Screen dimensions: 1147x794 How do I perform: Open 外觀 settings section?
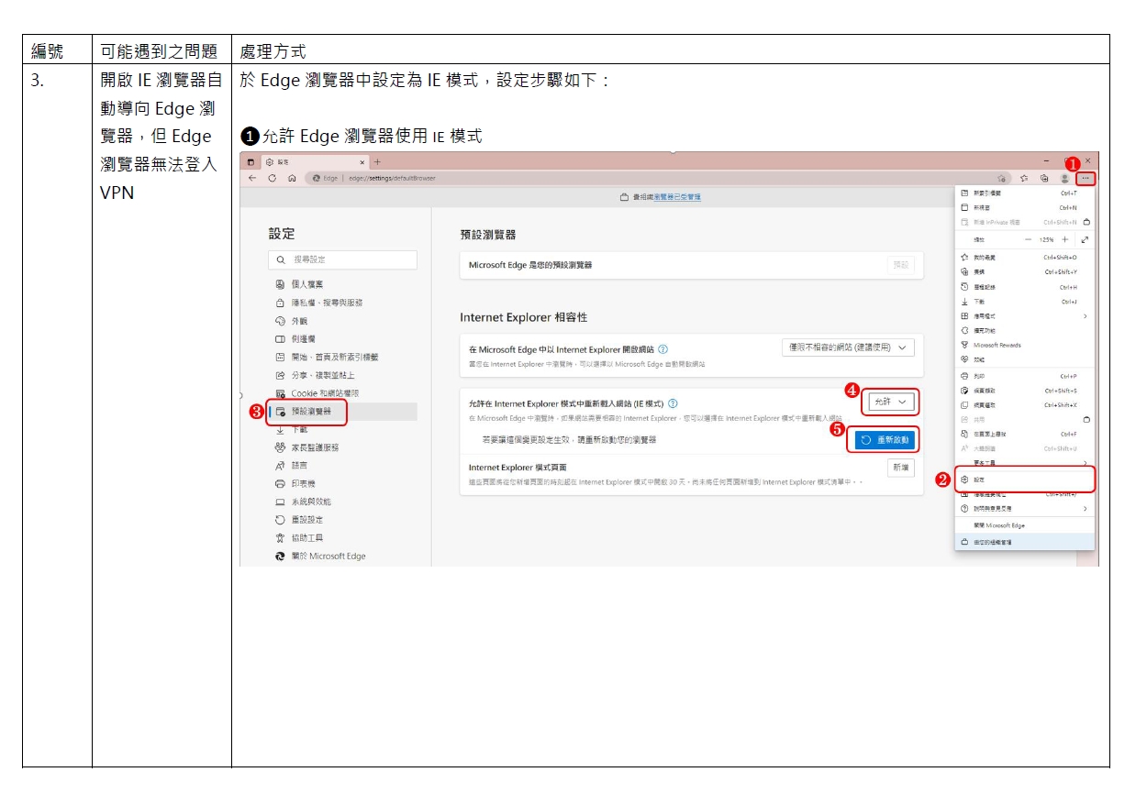click(x=292, y=321)
